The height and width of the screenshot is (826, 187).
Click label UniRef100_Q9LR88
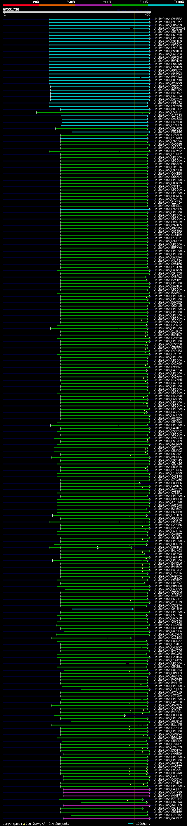168,128
